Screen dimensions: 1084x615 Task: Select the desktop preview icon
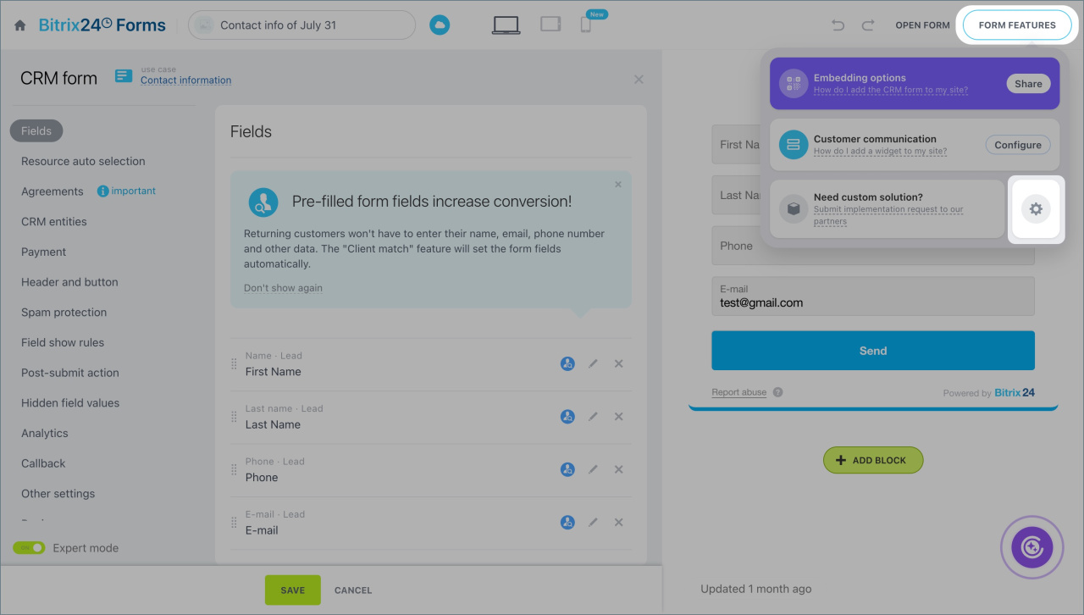506,25
